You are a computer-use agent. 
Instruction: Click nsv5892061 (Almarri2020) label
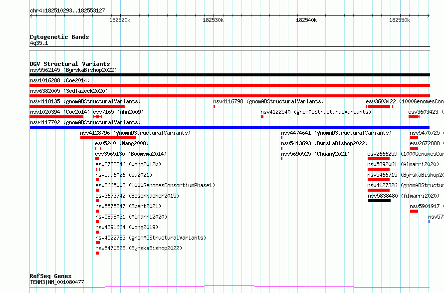[x=403, y=164]
